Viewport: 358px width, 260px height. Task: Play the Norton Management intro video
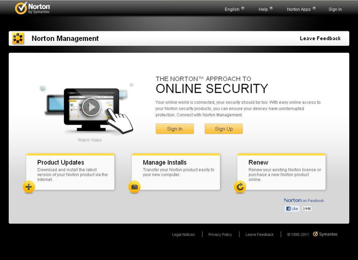[x=91, y=107]
